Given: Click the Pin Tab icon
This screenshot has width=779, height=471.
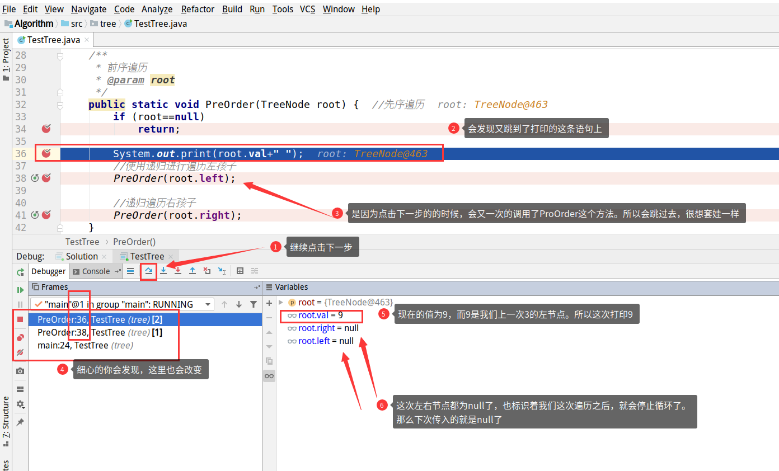Looking at the screenshot, I should click(20, 422).
